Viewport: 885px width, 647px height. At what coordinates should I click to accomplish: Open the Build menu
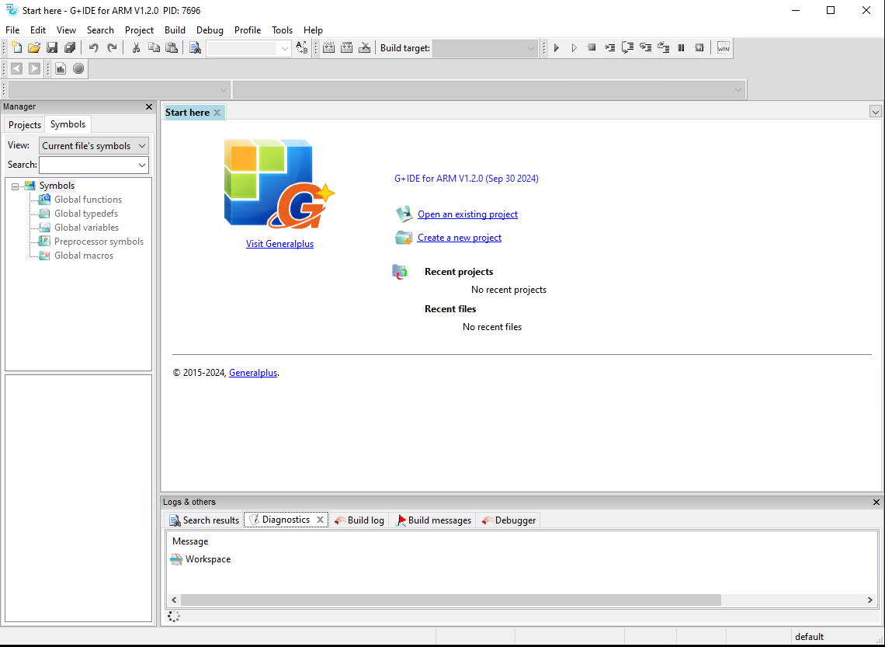pyautogui.click(x=175, y=30)
